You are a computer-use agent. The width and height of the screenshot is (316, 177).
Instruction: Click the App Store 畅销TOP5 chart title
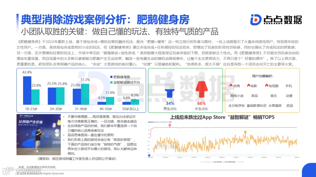222,117
